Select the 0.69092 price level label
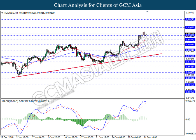This screenshot has width=196, height=140. [x=190, y=35]
